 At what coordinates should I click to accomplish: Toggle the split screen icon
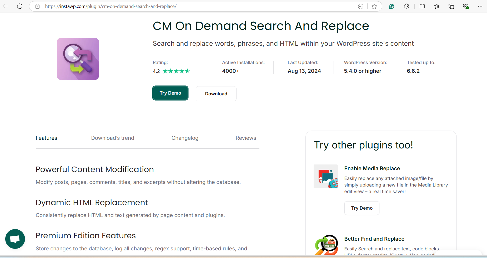click(422, 6)
